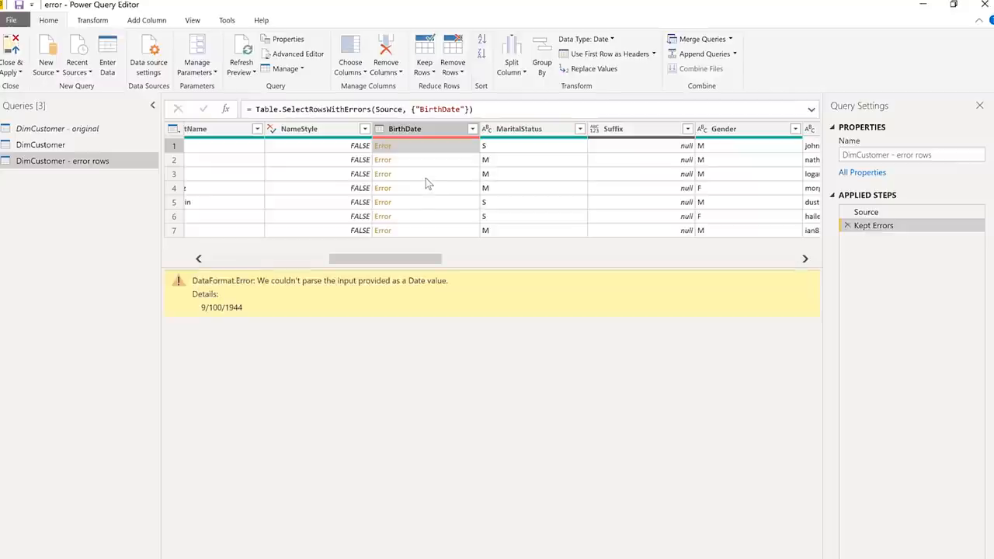994x559 pixels.
Task: Sort ascending with A-Z icon
Action: tap(481, 39)
